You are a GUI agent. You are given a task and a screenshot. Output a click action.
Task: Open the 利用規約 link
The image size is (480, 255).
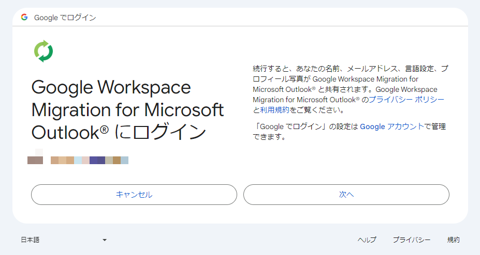pos(274,110)
